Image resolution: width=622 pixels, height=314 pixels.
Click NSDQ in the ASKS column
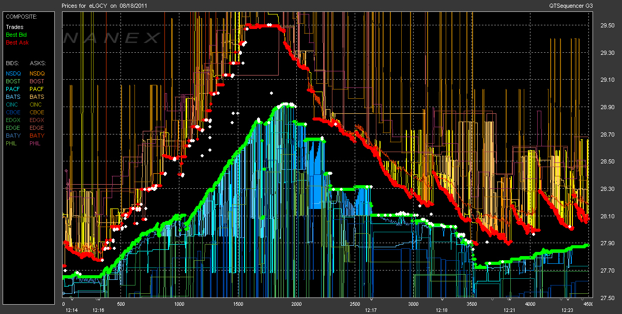click(x=37, y=73)
